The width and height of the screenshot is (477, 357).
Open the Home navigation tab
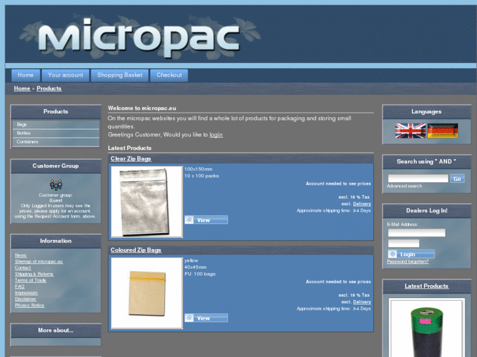click(26, 75)
